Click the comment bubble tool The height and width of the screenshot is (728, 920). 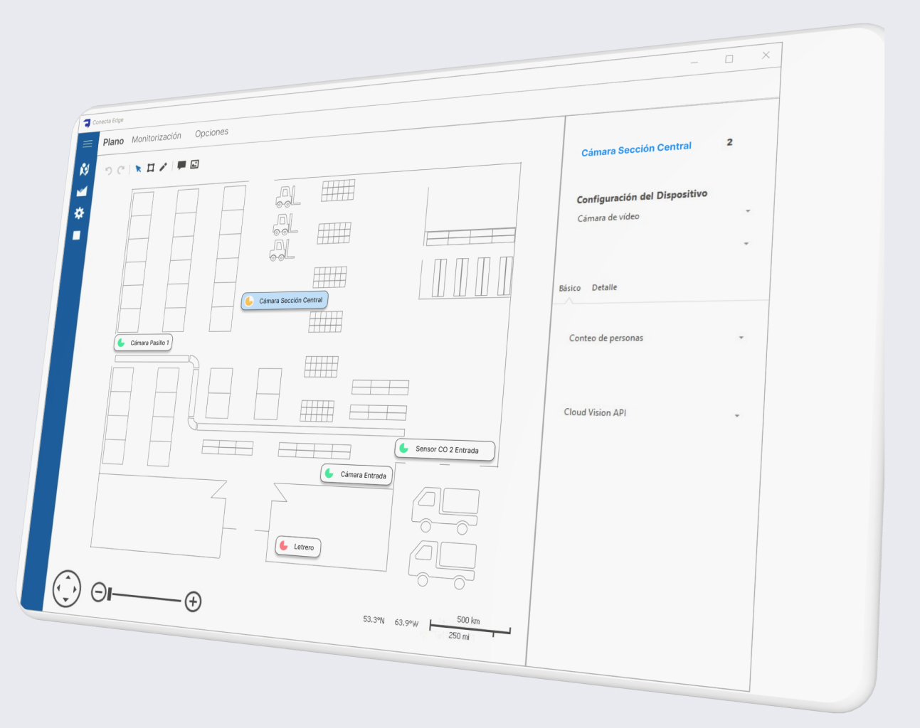coord(181,165)
